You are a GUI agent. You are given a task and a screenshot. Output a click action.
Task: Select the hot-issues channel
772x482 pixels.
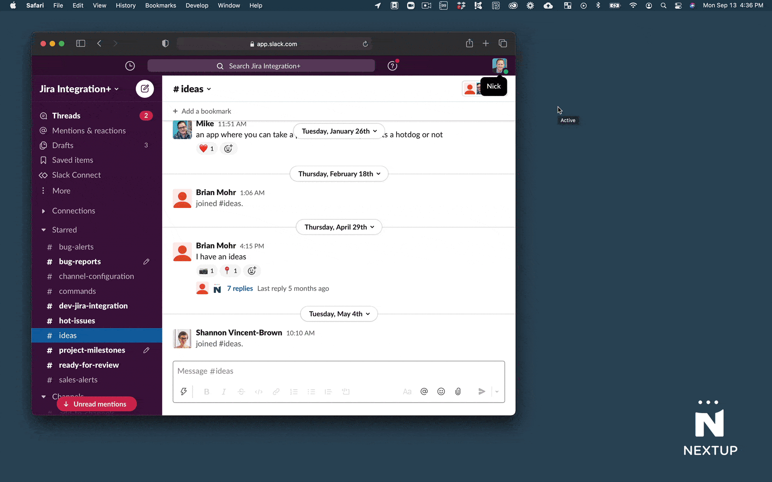[96, 321]
